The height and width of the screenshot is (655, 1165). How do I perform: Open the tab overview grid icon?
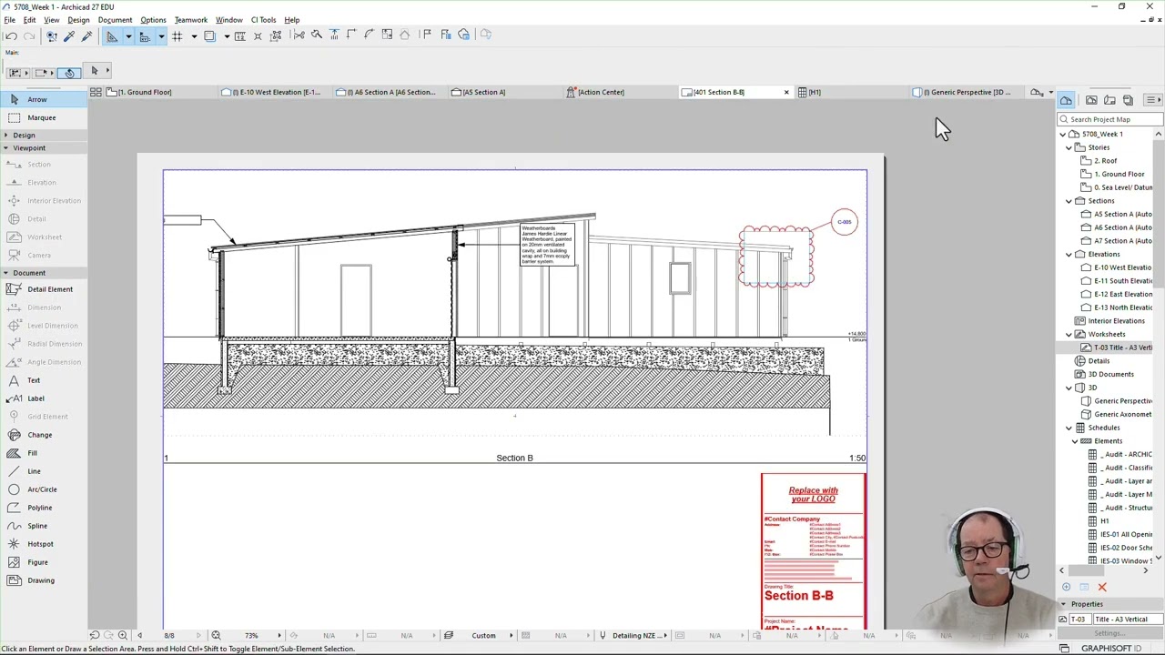(x=96, y=92)
